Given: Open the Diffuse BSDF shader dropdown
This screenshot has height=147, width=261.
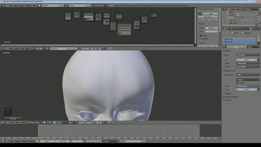Looking at the screenshot, I should pyautogui.click(x=248, y=63).
